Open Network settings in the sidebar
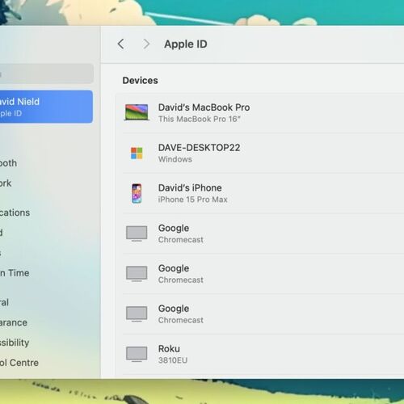This screenshot has height=404, width=404. (6, 183)
